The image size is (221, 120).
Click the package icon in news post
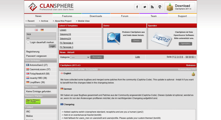[193, 74]
